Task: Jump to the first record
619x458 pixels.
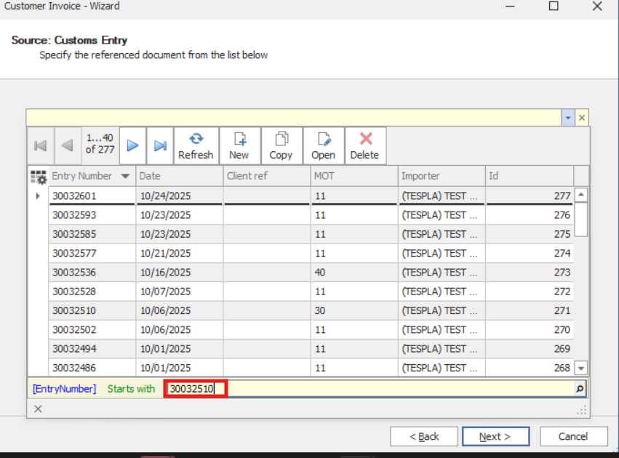Action: pyautogui.click(x=40, y=145)
